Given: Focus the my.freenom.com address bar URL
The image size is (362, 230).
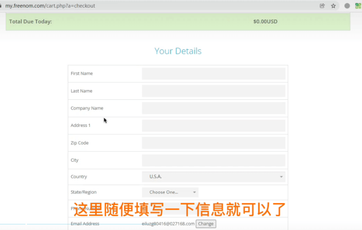Looking at the screenshot, I should (x=50, y=6).
